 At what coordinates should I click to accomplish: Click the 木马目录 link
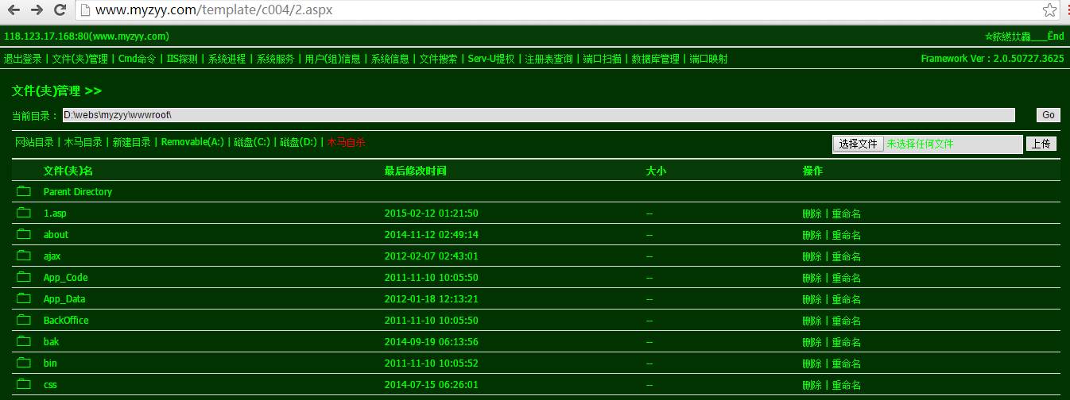[83, 143]
